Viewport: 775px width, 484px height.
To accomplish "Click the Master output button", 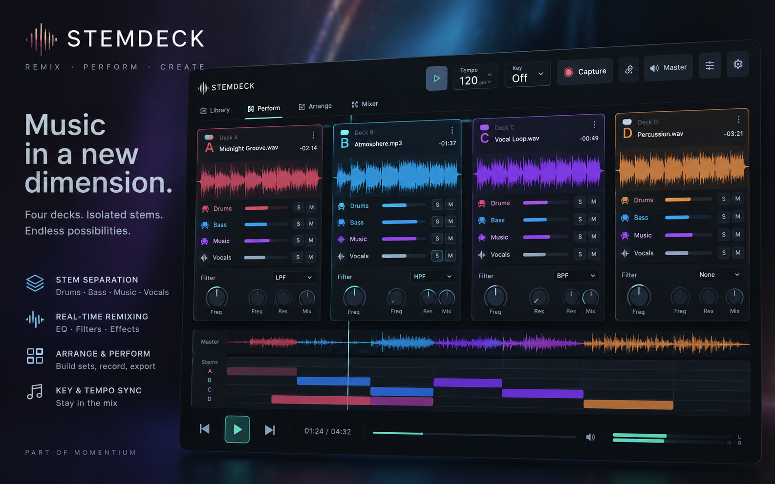I will pos(668,68).
